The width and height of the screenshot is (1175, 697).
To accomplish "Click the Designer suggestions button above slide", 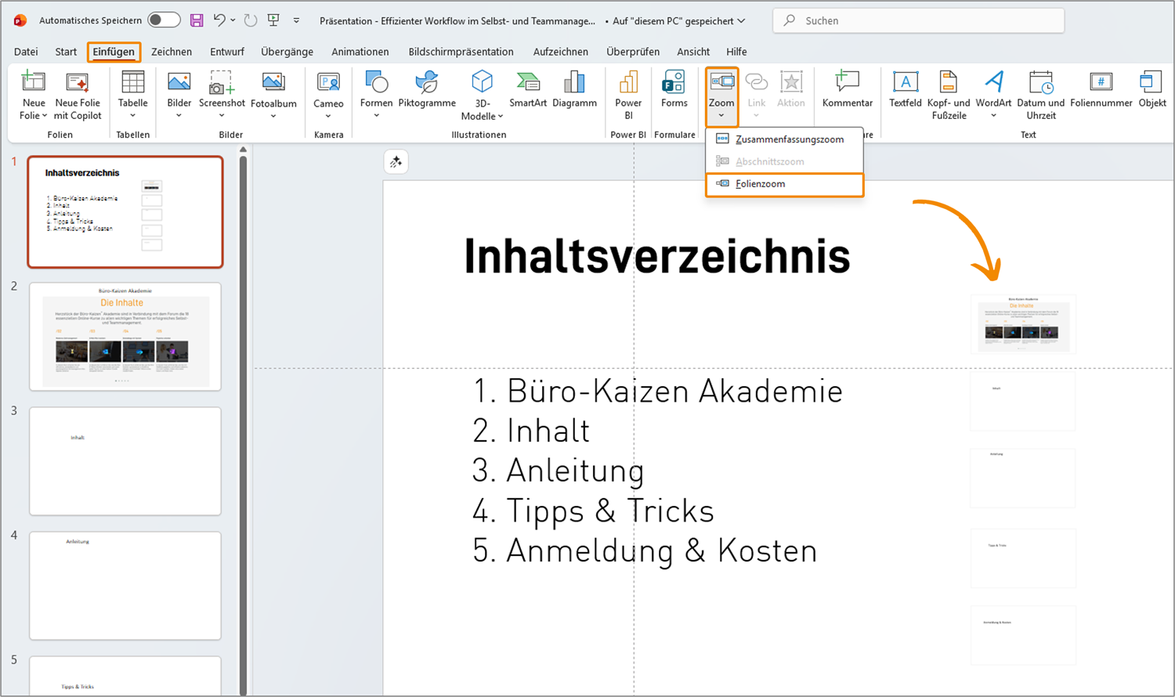I will 396,162.
